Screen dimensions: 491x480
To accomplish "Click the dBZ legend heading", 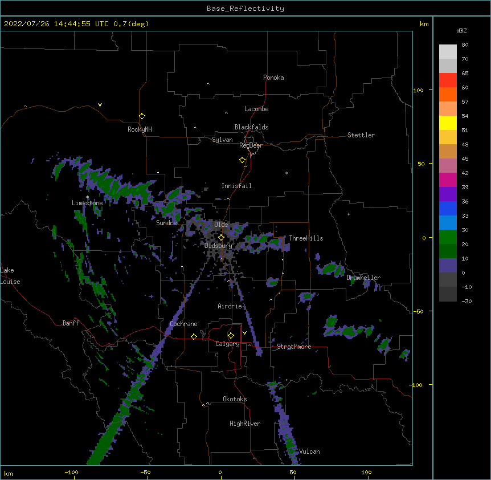I will tap(461, 30).
